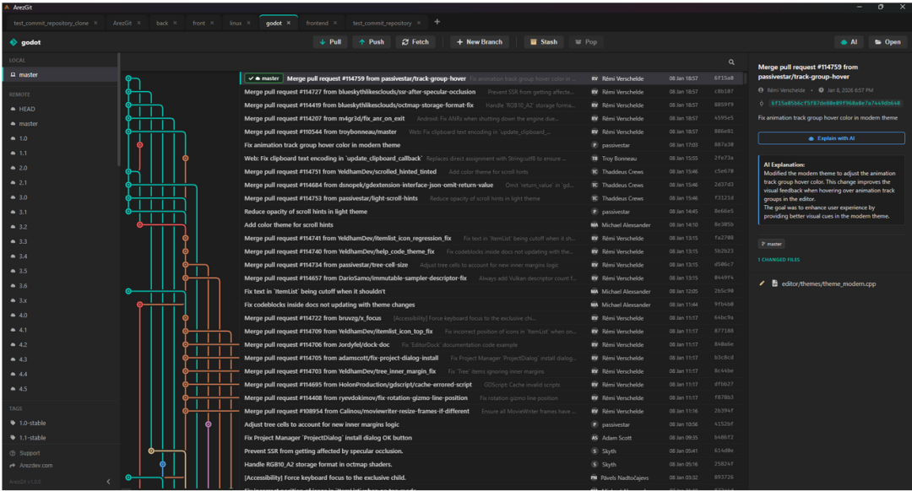Add a new repository tab with plus
Screen dimensions: 912x491
tap(437, 22)
